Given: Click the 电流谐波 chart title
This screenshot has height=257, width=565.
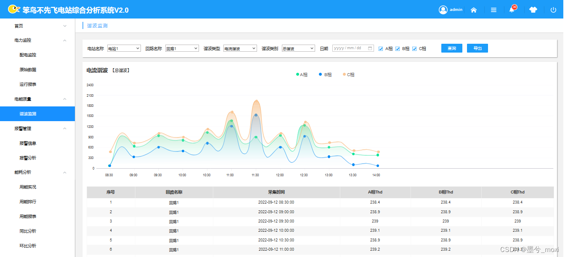Looking at the screenshot, I should click(x=97, y=70).
